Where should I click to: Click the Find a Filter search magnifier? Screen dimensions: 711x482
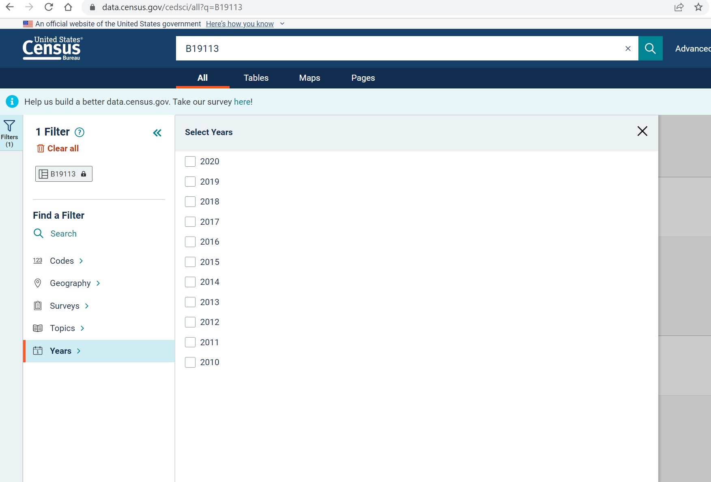[39, 233]
